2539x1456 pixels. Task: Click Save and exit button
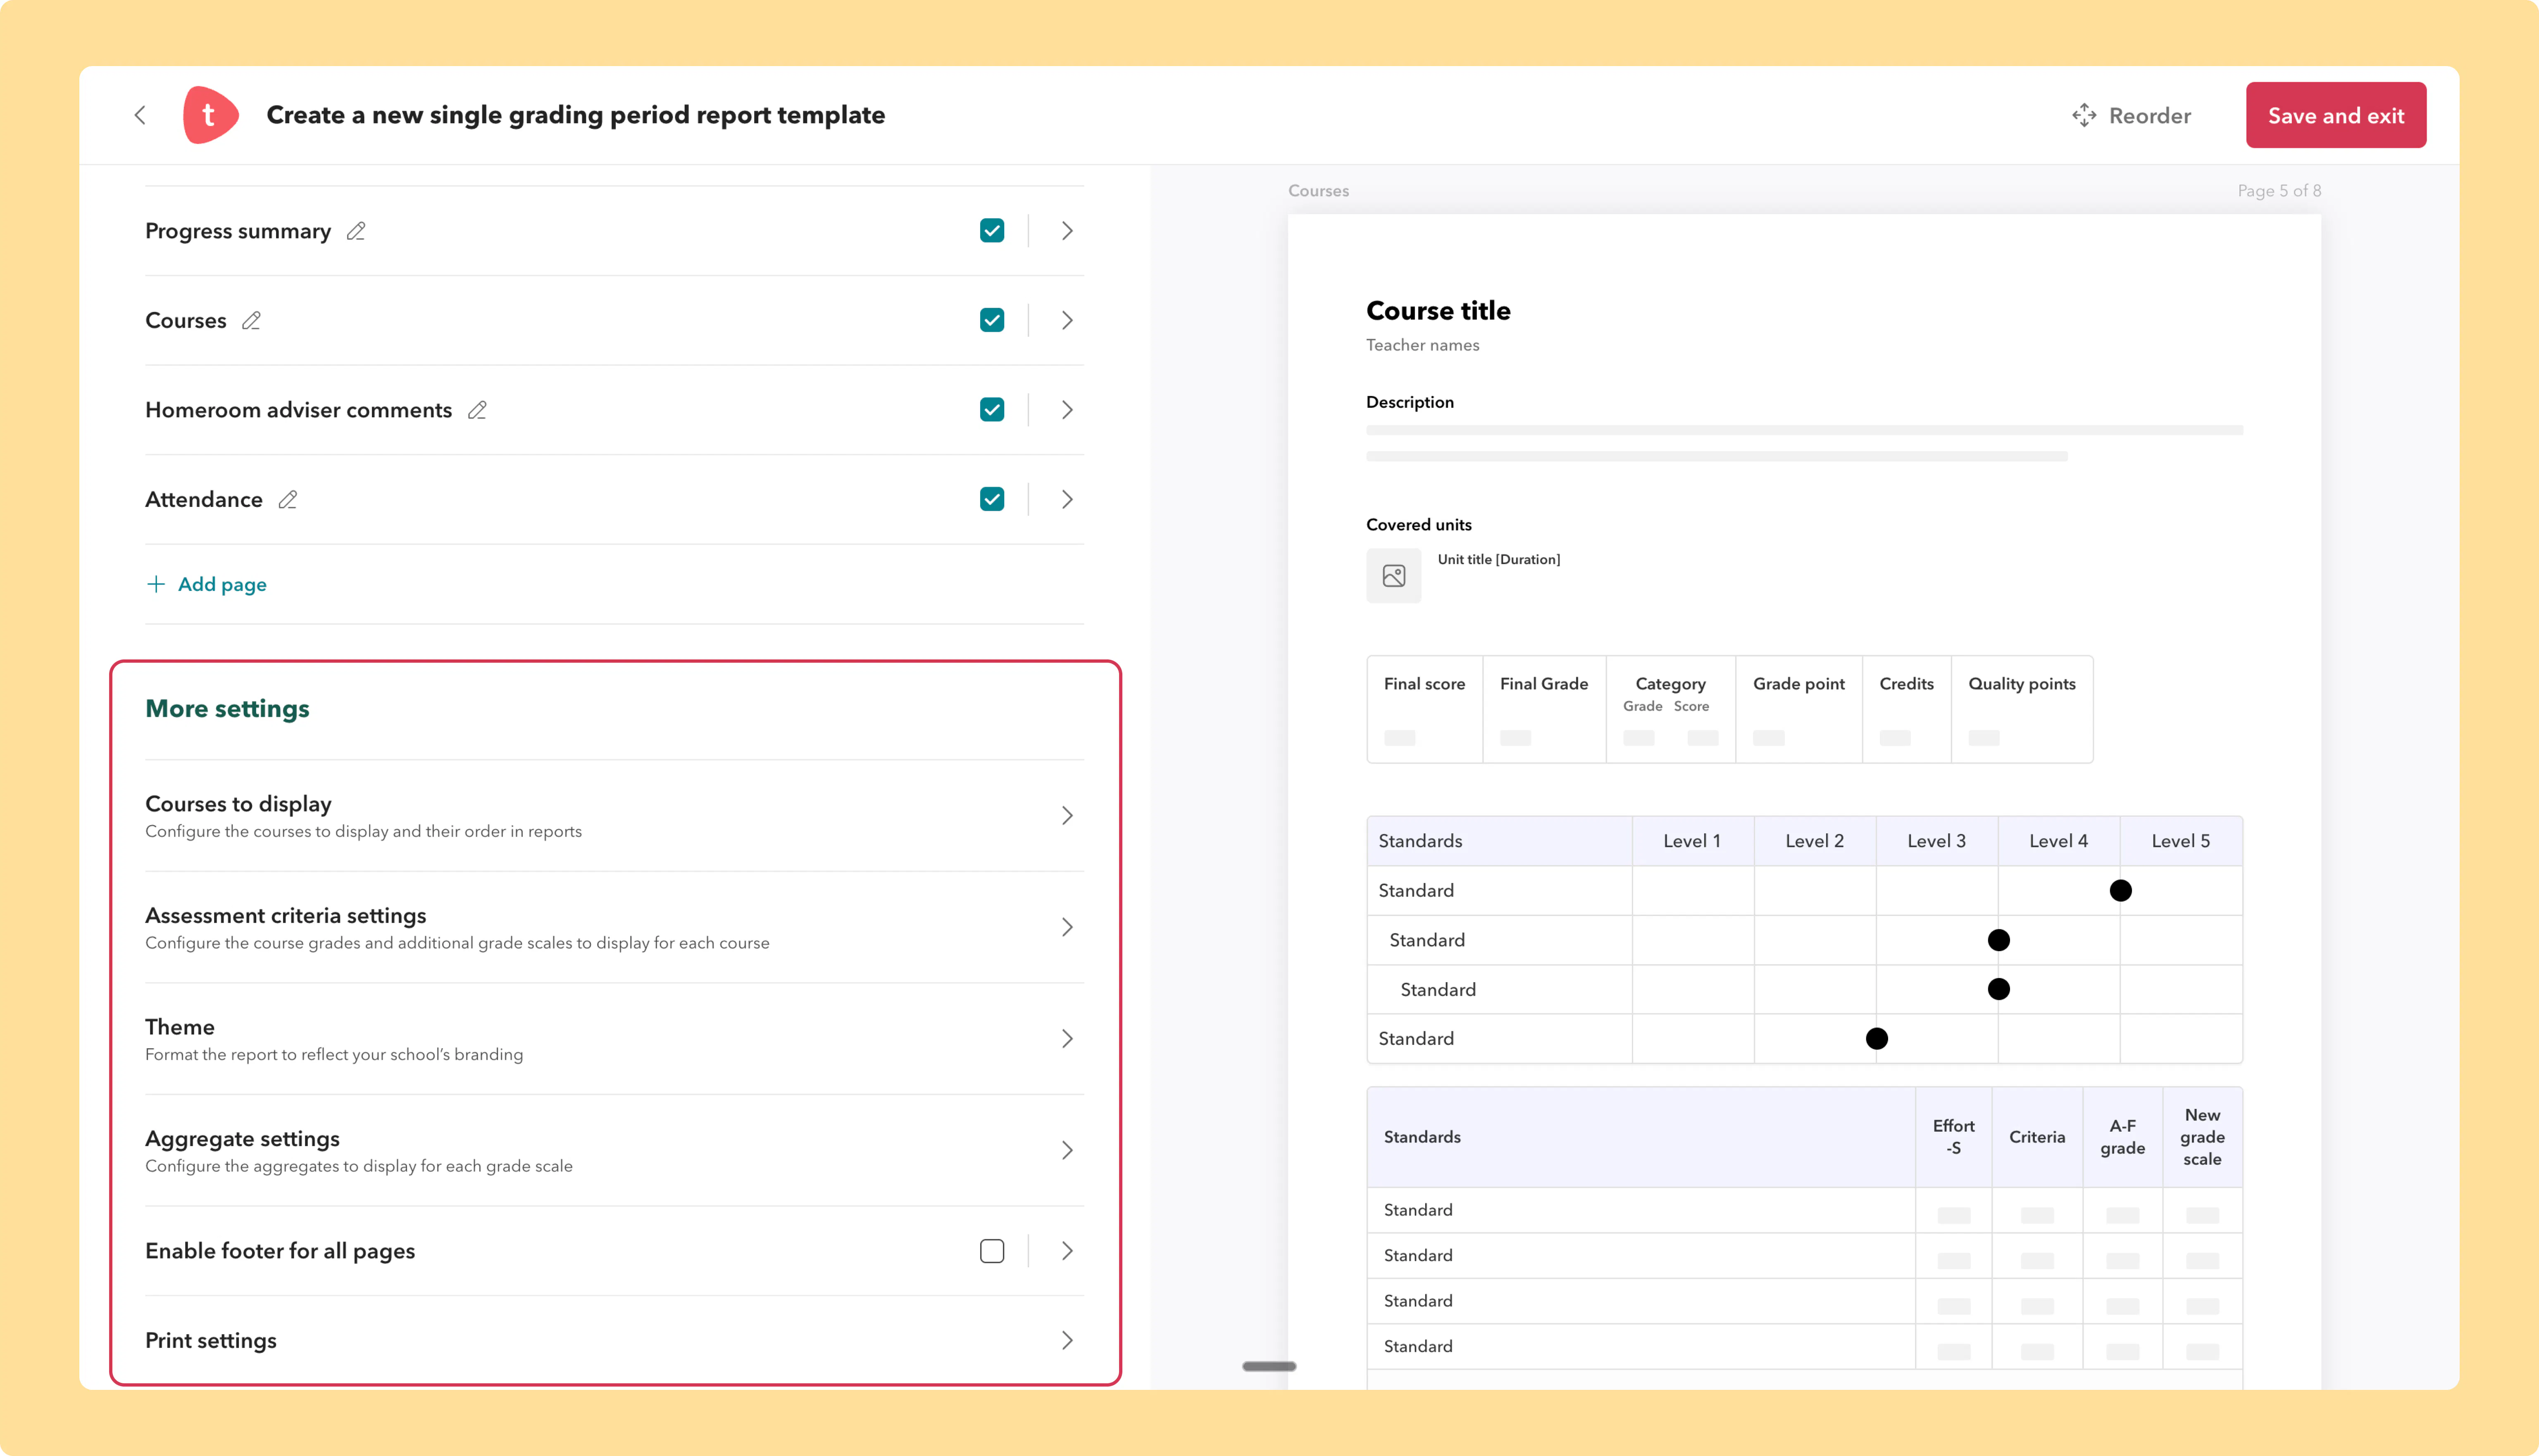(2335, 115)
